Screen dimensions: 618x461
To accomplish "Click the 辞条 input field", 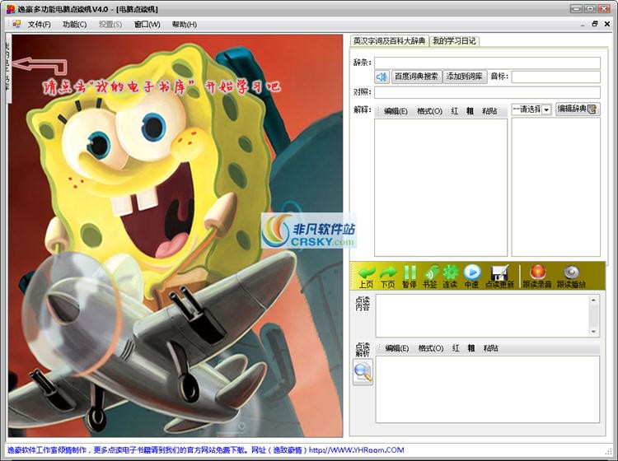I will pyautogui.click(x=487, y=63).
